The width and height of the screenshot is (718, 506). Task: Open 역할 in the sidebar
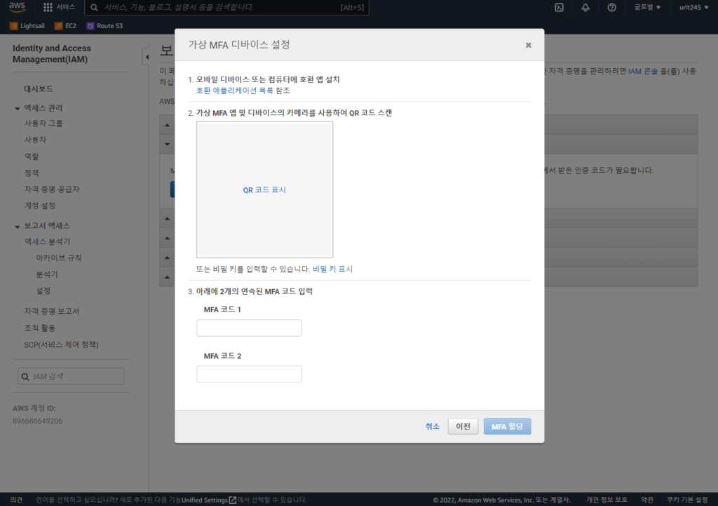point(32,157)
